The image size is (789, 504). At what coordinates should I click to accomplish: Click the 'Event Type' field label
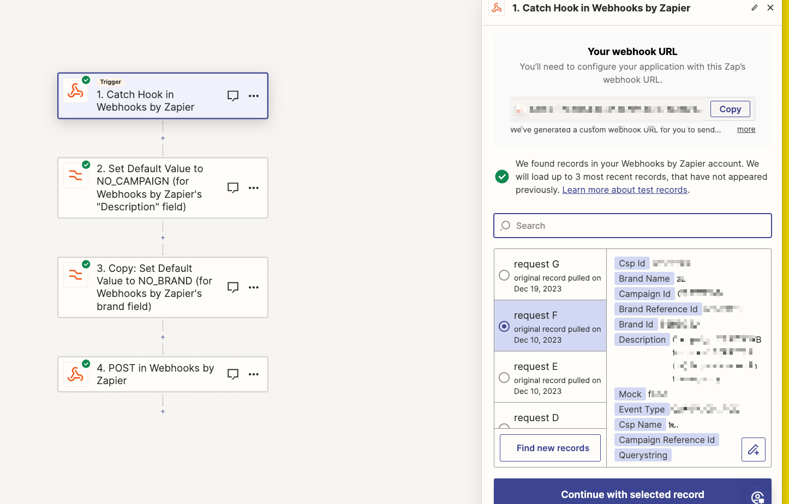pyautogui.click(x=642, y=409)
